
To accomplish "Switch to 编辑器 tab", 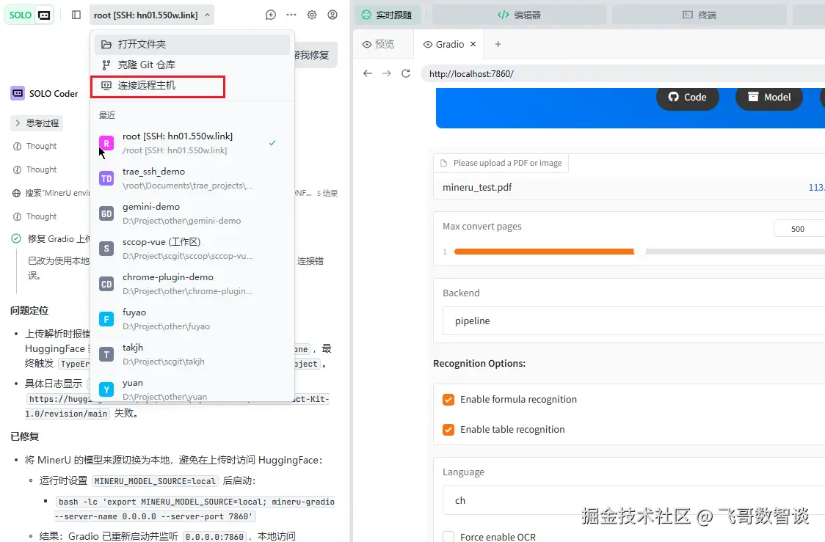I will [x=519, y=15].
